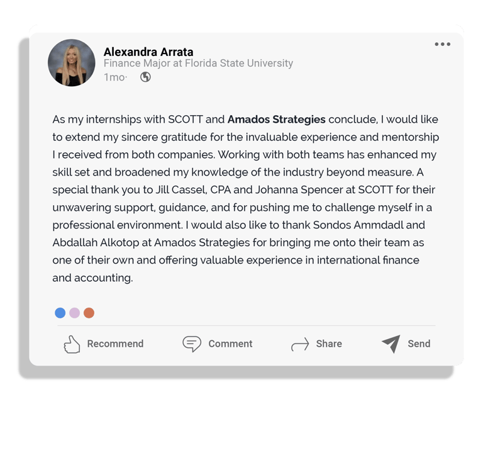Viewport: 483px width, 458px height.
Task: Click the thumbs-up Recommend icon
Action: [72, 344]
